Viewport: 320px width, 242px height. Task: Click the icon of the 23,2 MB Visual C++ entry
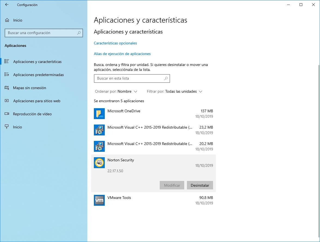pos(99,130)
